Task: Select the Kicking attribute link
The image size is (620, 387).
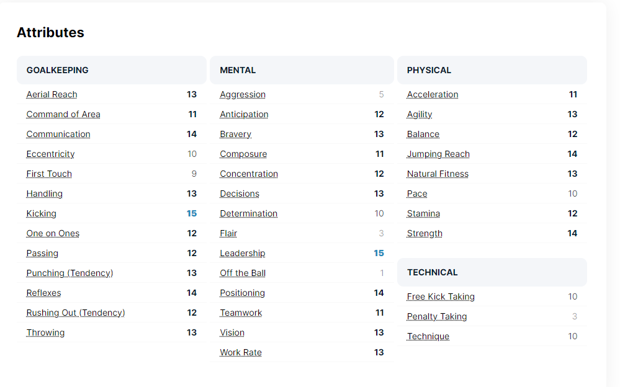Action: pyautogui.click(x=41, y=213)
